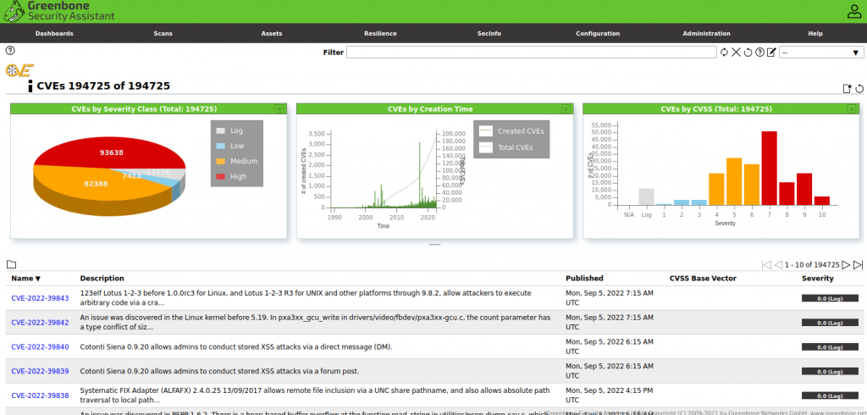This screenshot has width=867, height=415.
Task: Reset dashboard to defaults icon
Action: [859, 89]
